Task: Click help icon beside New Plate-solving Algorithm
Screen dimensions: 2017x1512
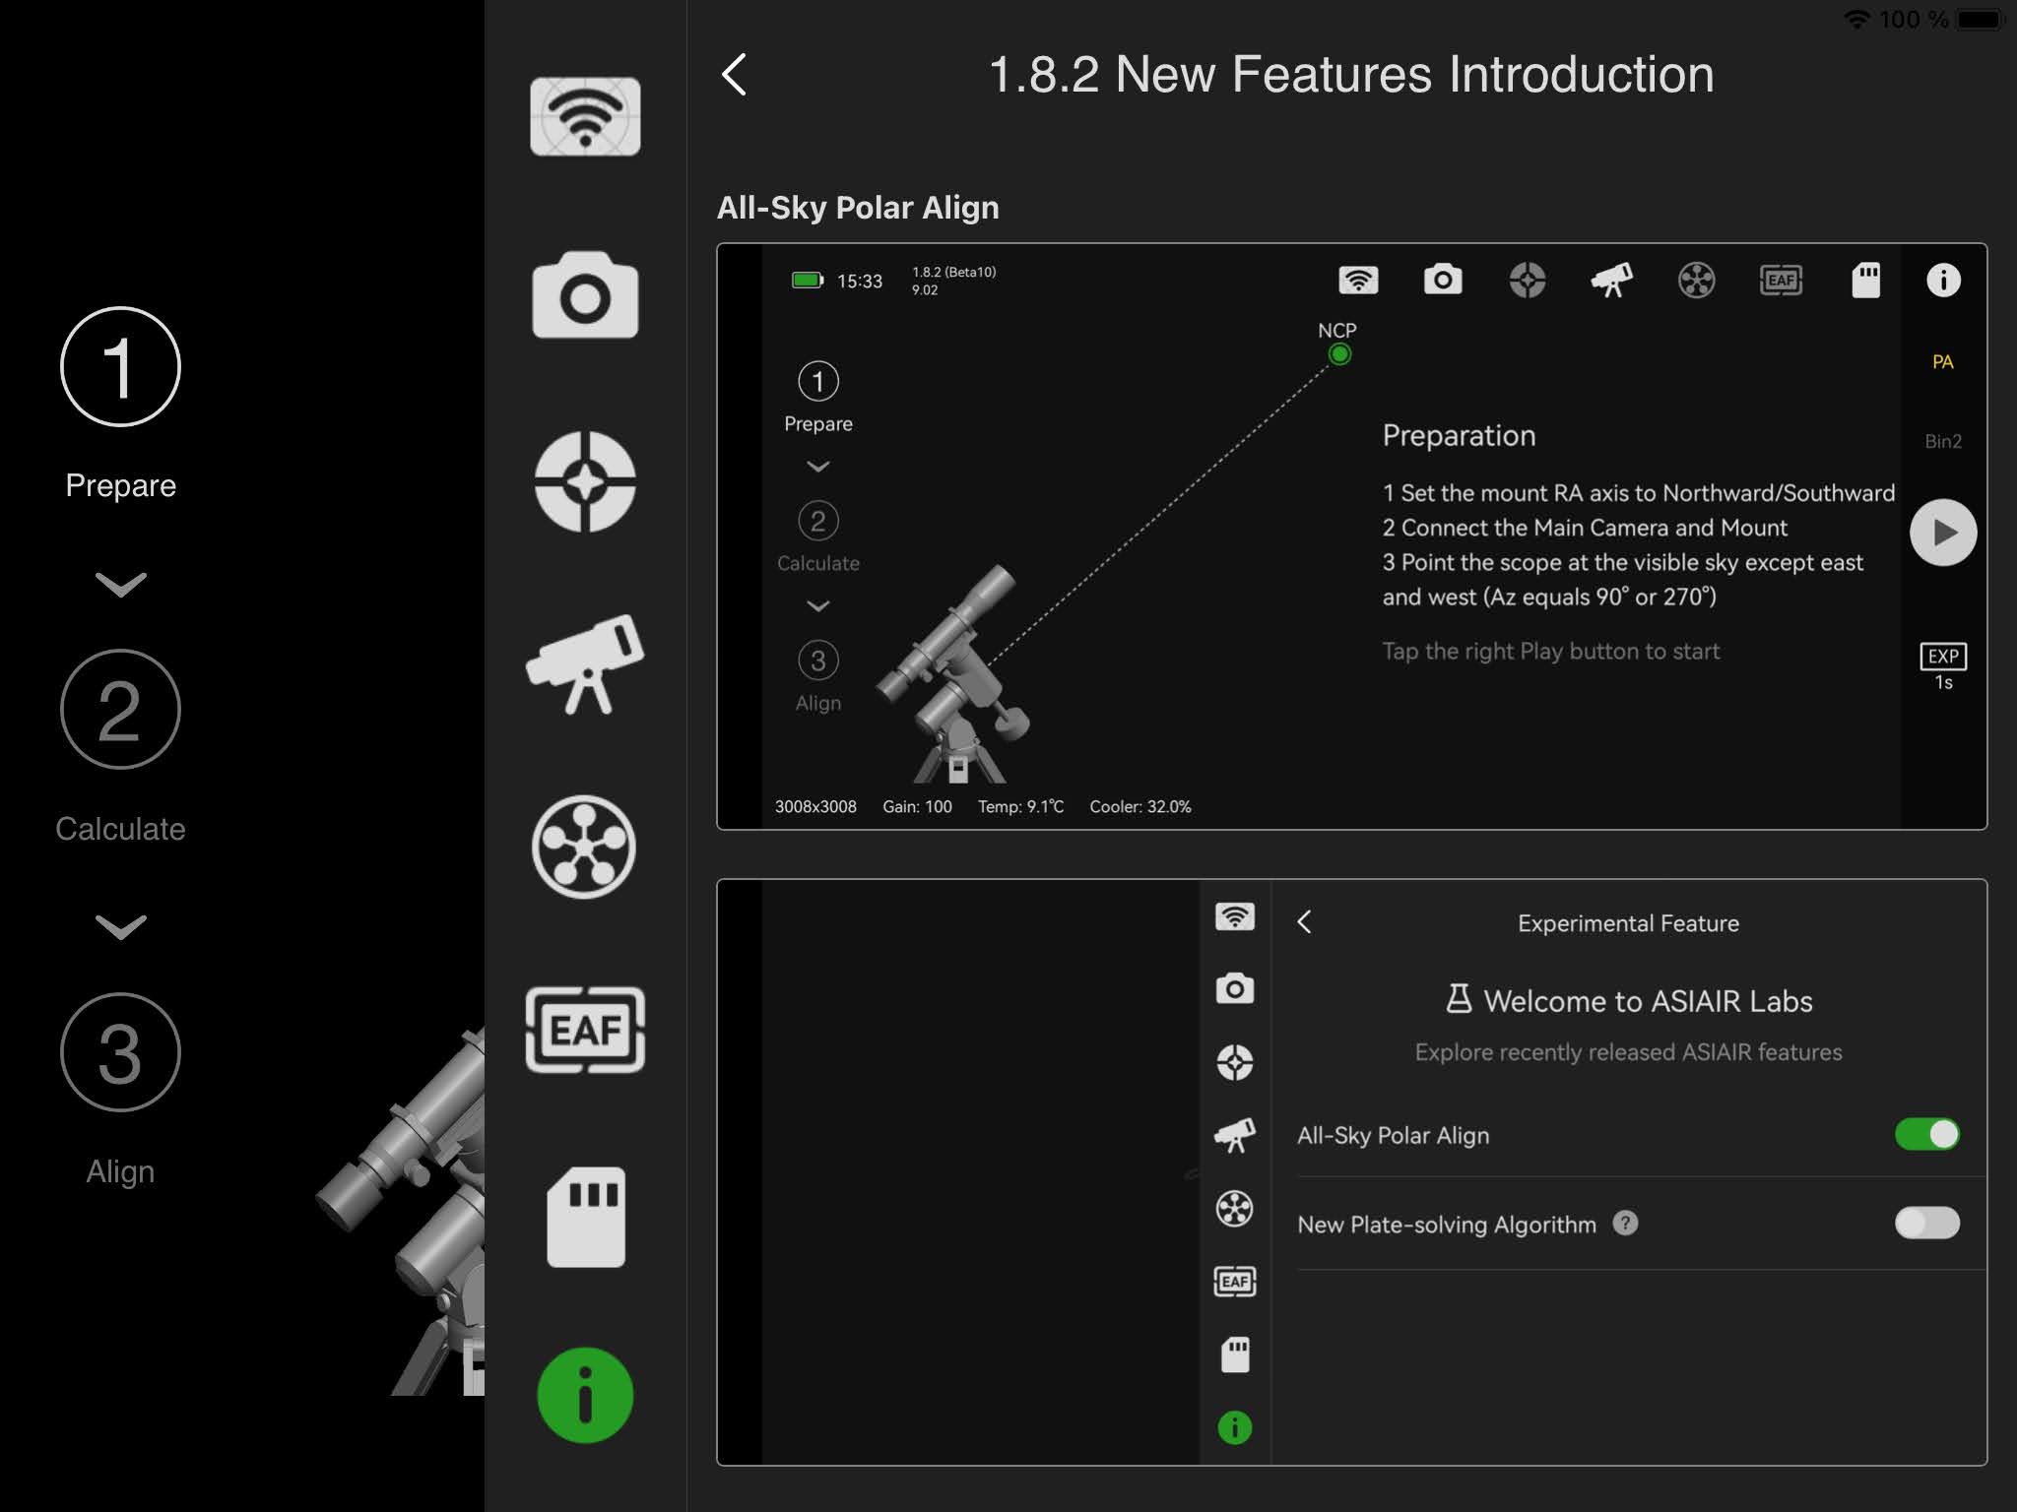Action: coord(1625,1223)
